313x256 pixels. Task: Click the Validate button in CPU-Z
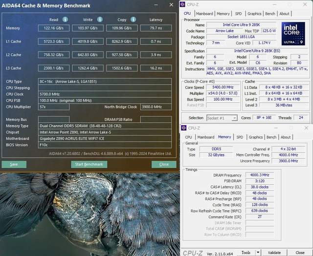coord(274,253)
